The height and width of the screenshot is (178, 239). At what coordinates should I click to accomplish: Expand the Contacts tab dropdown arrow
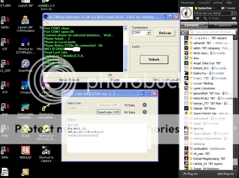click(x=206, y=25)
